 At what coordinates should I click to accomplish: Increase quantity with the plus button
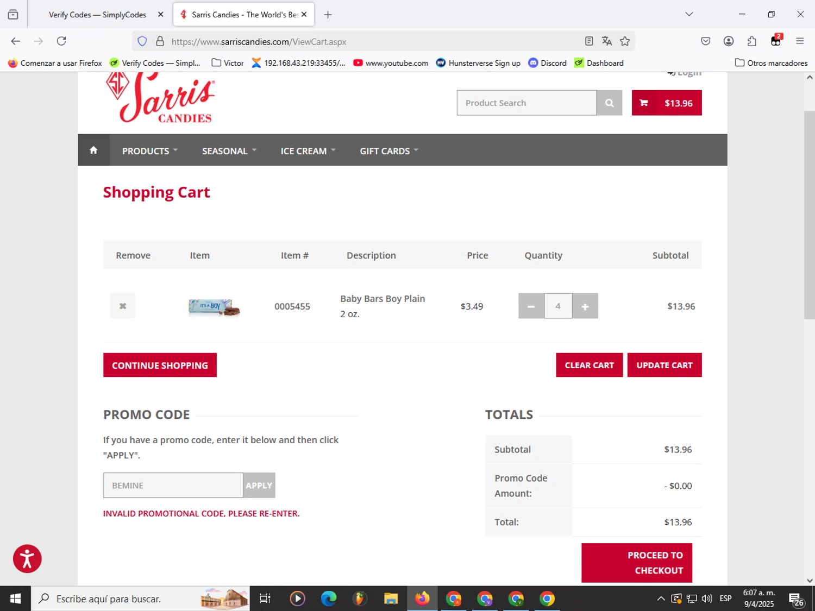585,306
